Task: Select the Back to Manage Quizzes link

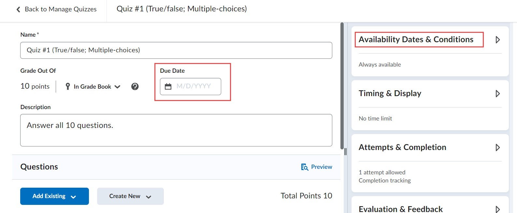Action: pos(60,9)
